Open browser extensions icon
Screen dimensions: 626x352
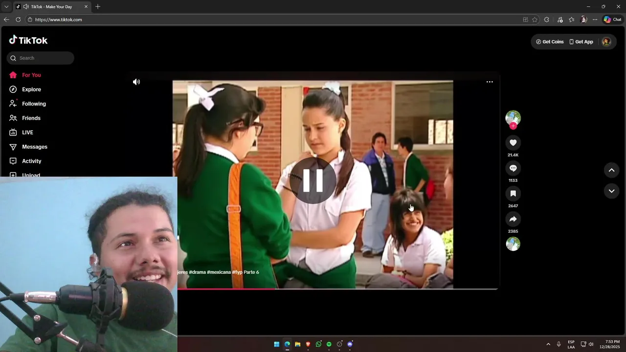click(x=547, y=20)
